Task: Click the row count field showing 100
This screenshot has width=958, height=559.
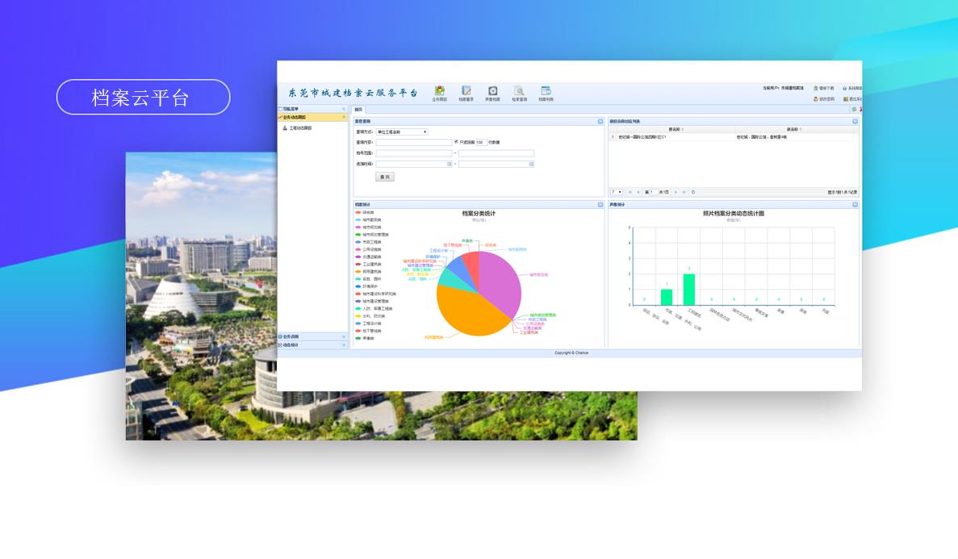Action: pos(481,142)
